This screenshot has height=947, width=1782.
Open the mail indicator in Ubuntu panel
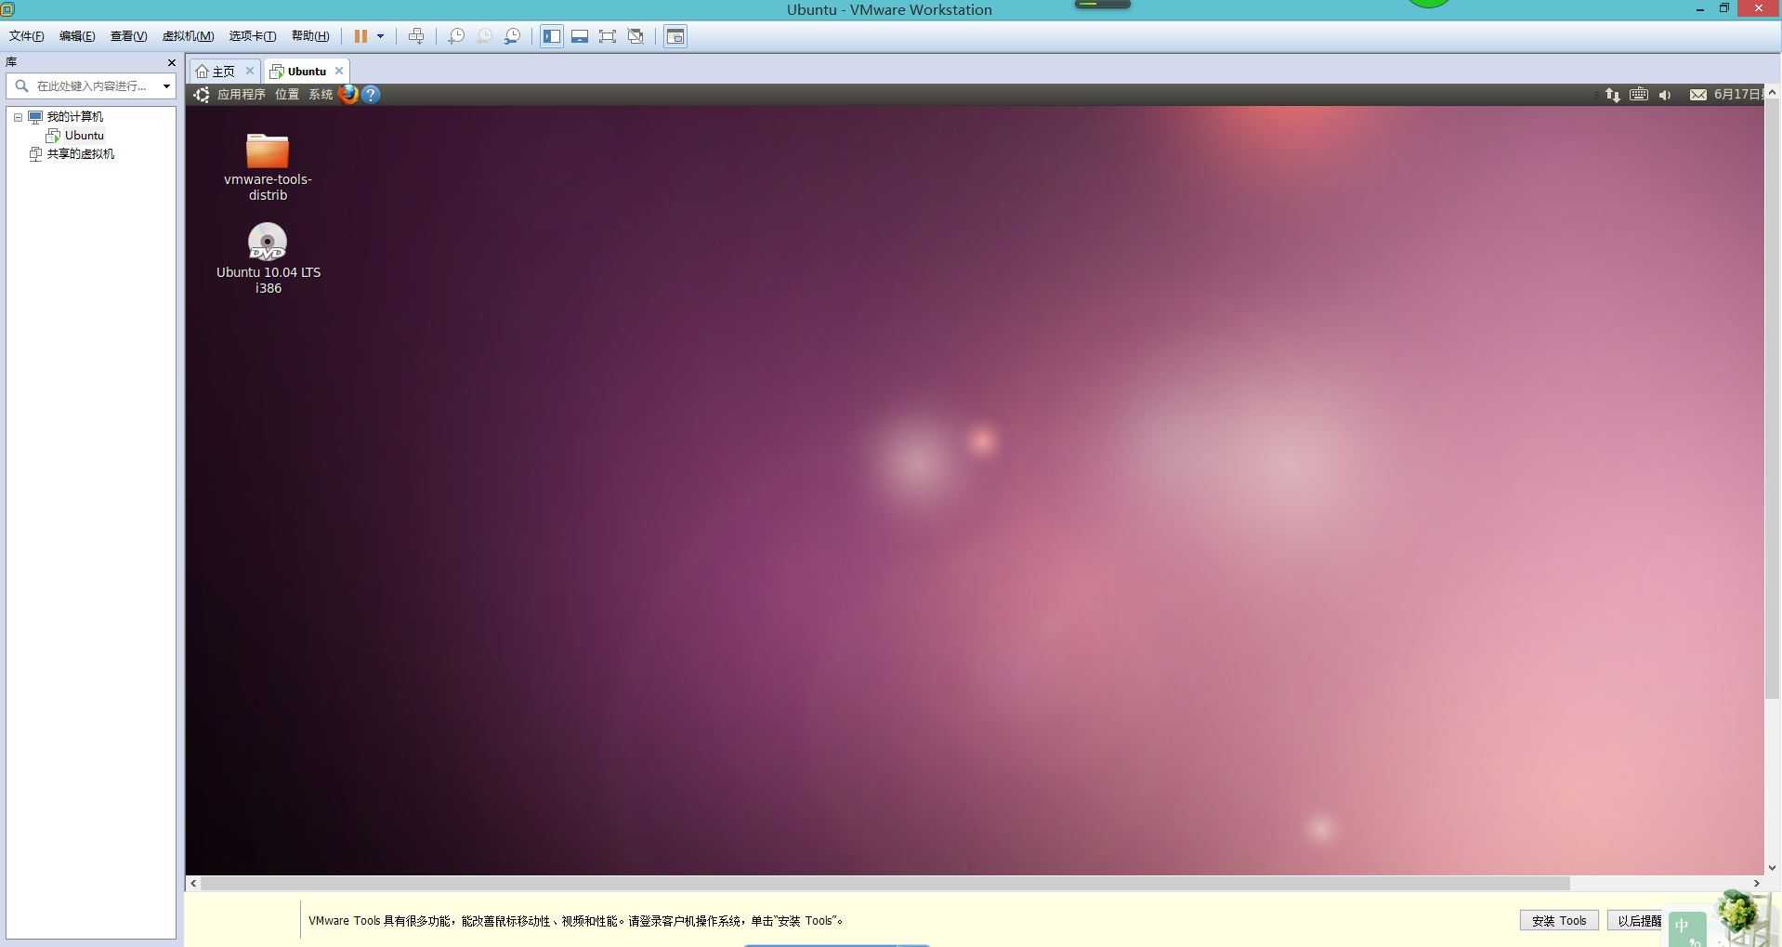(1697, 95)
